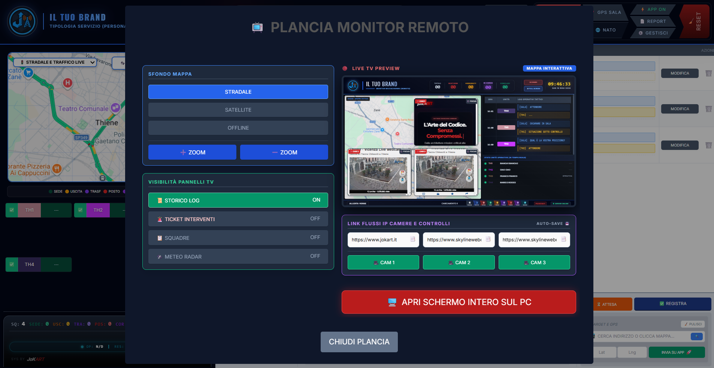Enable METEO RADAR panel
Image resolution: width=714 pixels, height=368 pixels.
point(238,256)
